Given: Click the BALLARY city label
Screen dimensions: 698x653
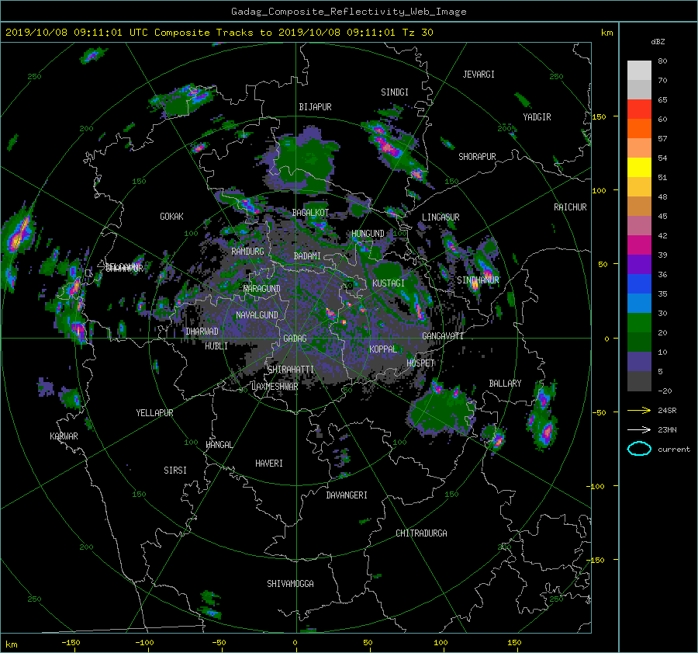Looking at the screenshot, I should (x=505, y=384).
